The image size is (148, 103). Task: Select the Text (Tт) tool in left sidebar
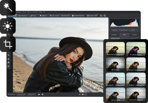point(9,55)
